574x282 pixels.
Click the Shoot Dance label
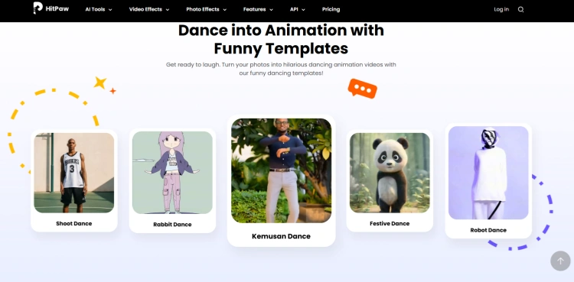click(74, 223)
